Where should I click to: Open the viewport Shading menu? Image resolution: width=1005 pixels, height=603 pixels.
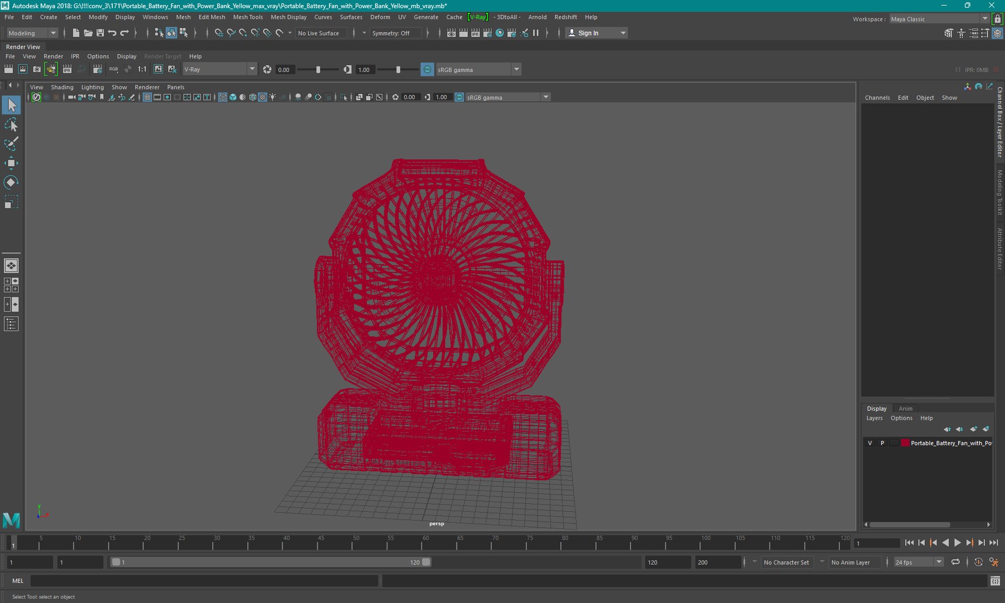click(x=62, y=87)
